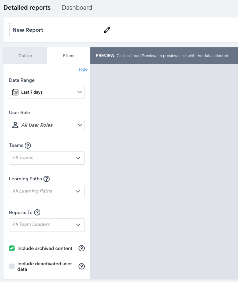
Task: Go to the Dashboard tab
Action: click(77, 8)
